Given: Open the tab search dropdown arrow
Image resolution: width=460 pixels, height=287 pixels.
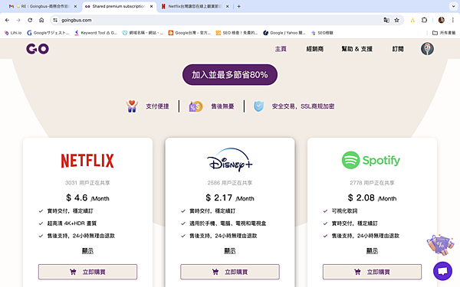Looking at the screenshot, I should tap(453, 6).
